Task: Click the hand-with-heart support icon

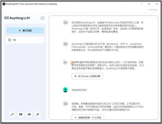Action: (12, 114)
